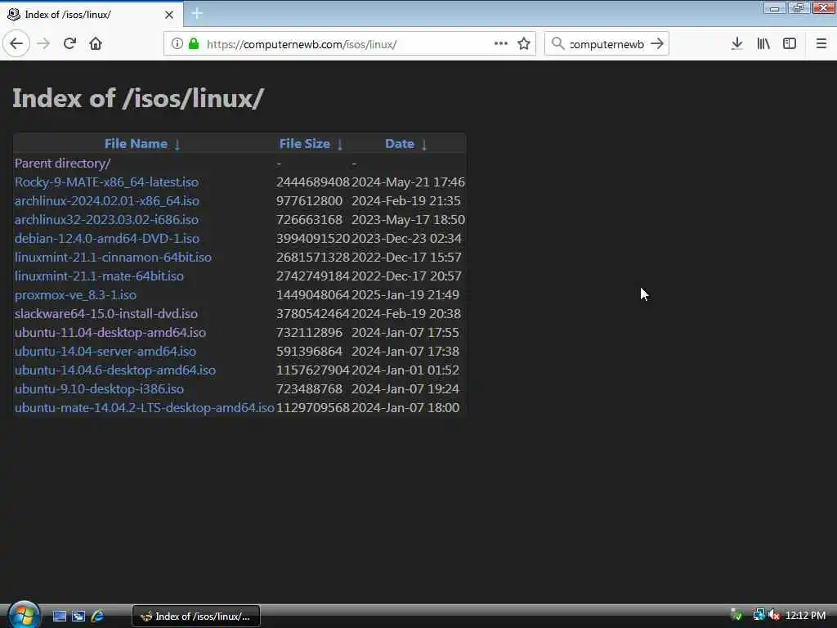
Task: Sort the listing by File Size
Action: (x=304, y=144)
